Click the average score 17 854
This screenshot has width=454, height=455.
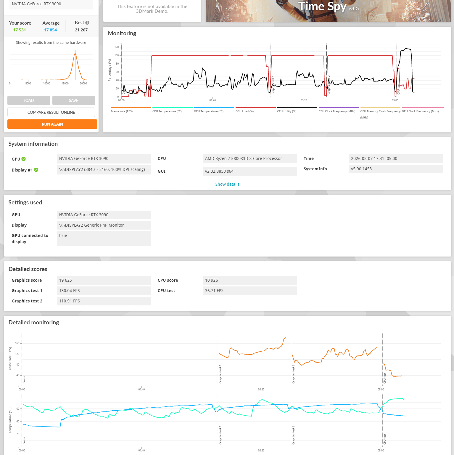click(x=50, y=30)
